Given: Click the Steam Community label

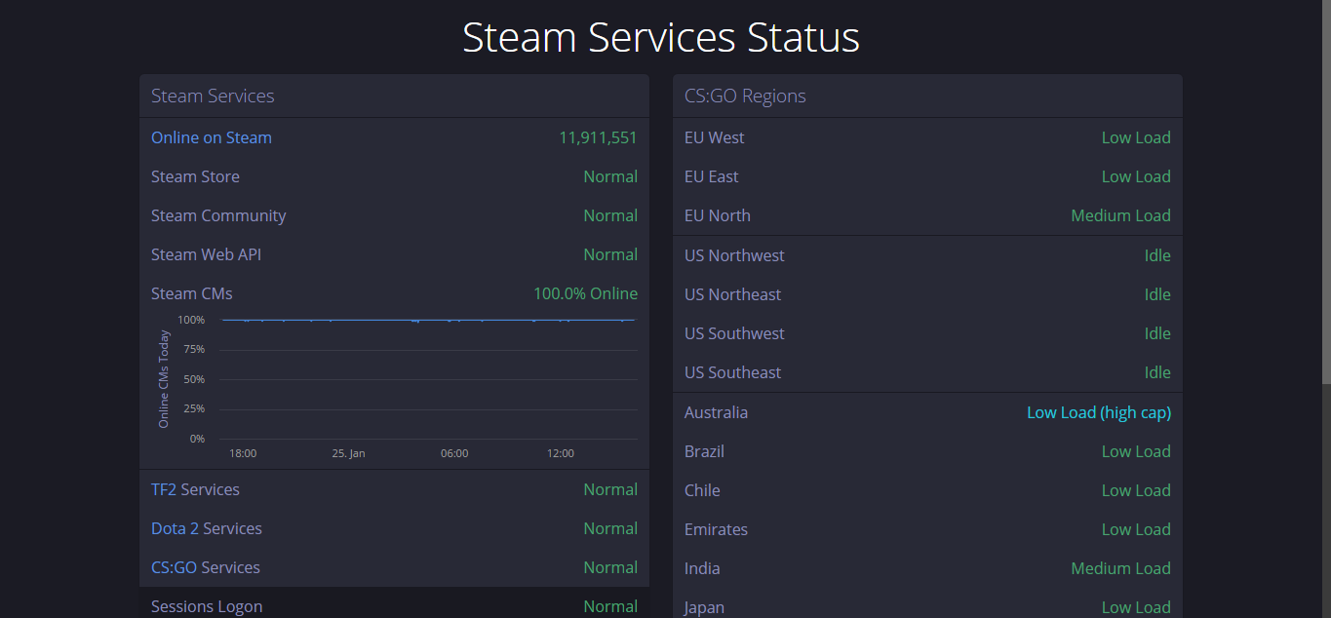Looking at the screenshot, I should coord(218,215).
